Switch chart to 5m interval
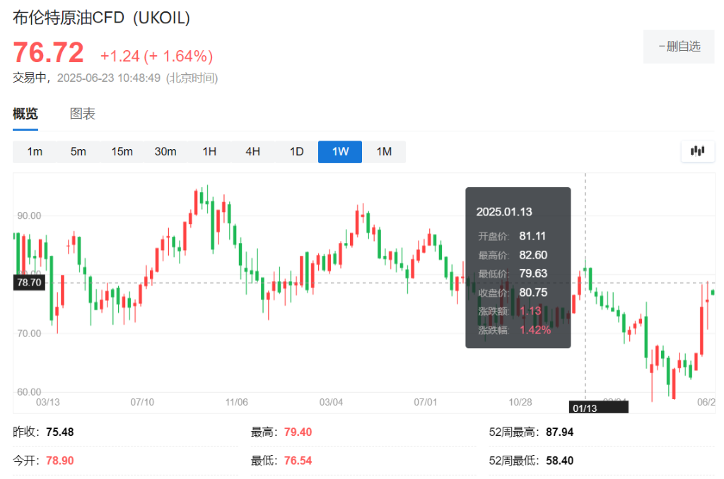 click(x=78, y=151)
